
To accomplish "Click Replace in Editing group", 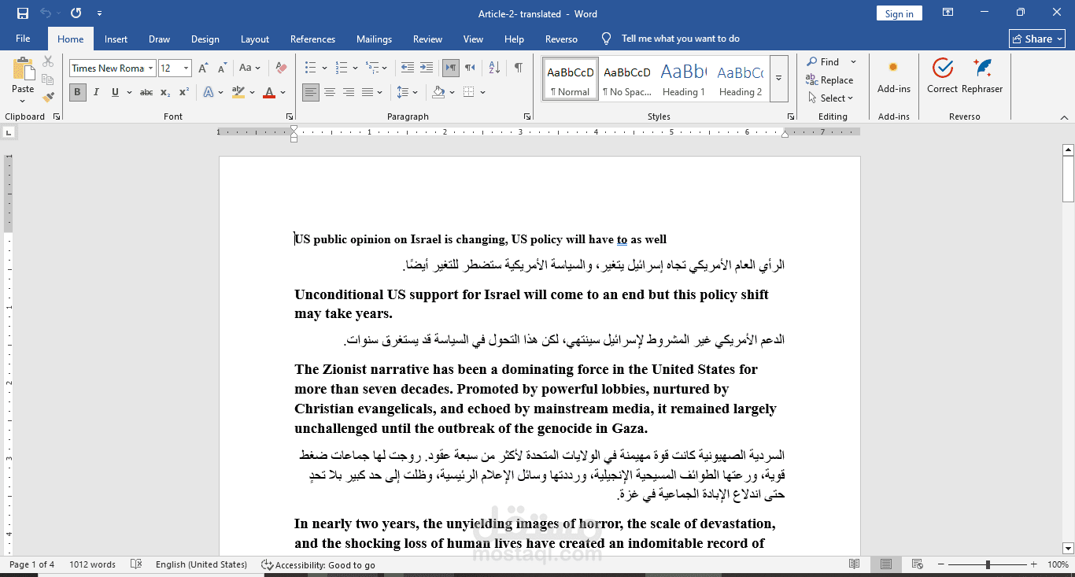I will click(829, 80).
